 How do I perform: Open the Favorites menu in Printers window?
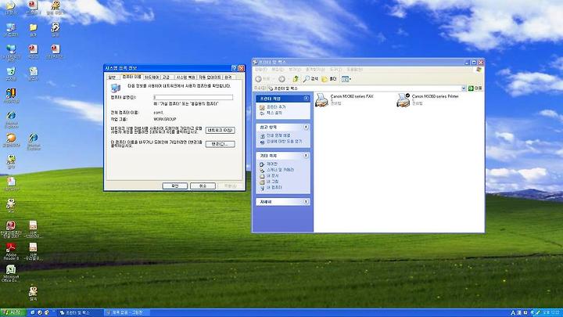click(x=315, y=70)
